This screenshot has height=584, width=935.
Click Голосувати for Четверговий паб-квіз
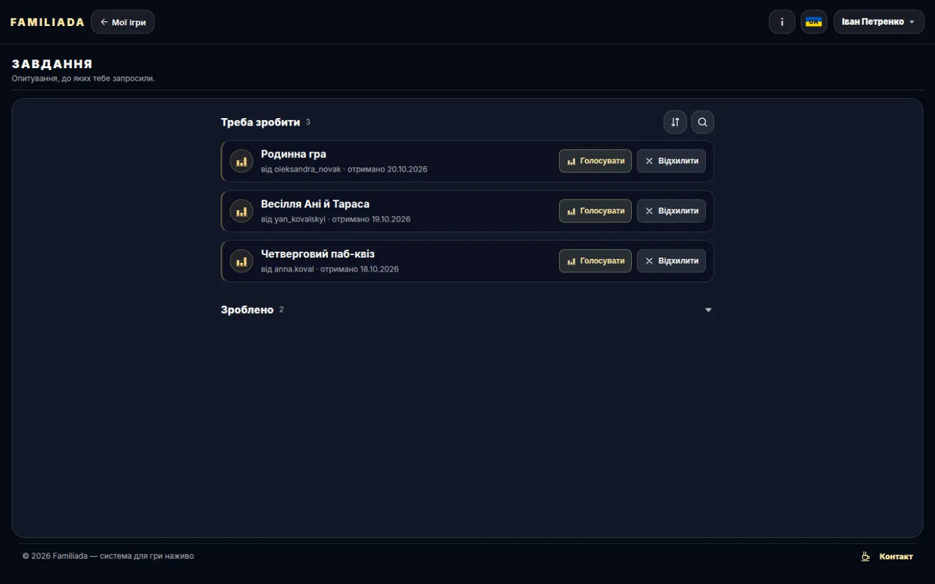(595, 261)
